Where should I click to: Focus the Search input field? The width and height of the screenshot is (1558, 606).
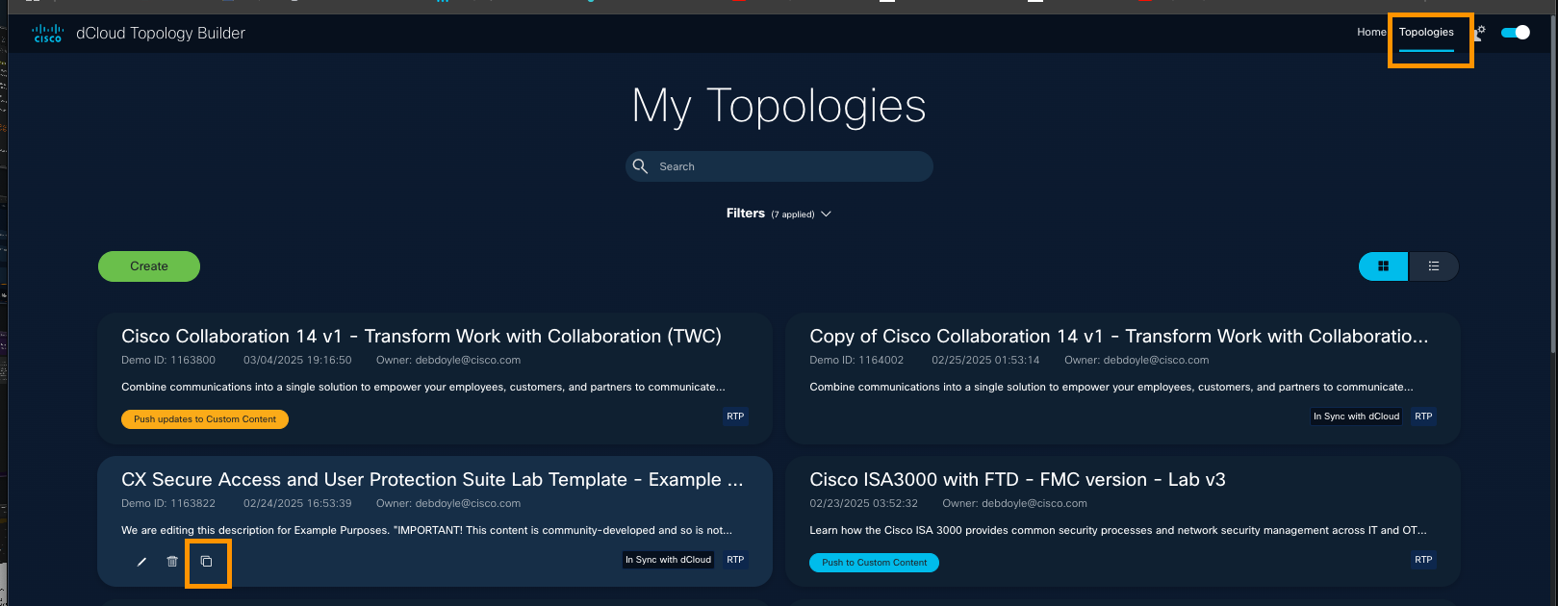click(x=779, y=166)
